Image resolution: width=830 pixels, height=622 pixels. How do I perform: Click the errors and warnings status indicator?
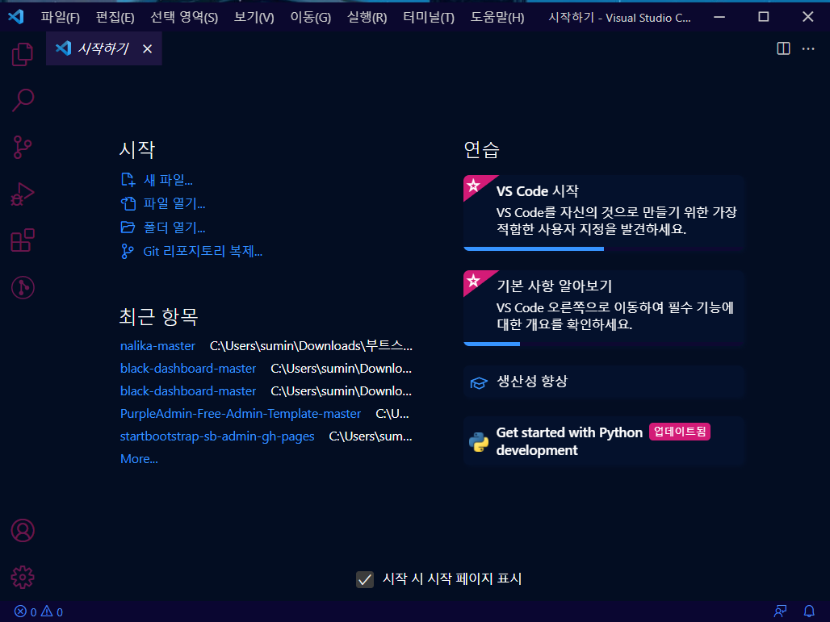39,612
